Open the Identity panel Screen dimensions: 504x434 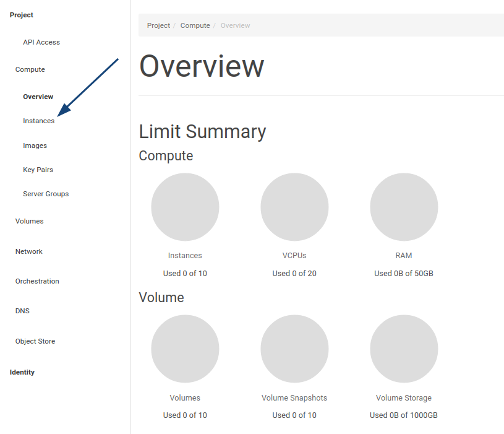22,372
